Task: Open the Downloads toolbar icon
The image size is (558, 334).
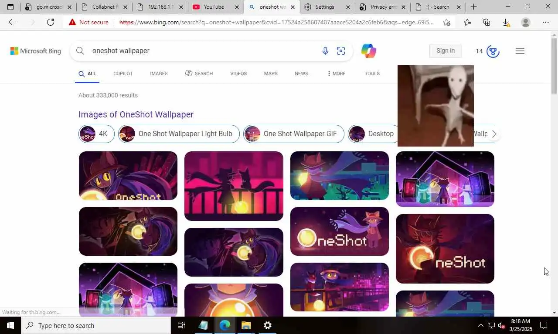Action: pos(506,22)
